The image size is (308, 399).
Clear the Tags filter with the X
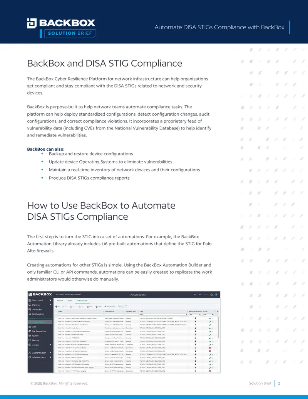click(x=186, y=315)
